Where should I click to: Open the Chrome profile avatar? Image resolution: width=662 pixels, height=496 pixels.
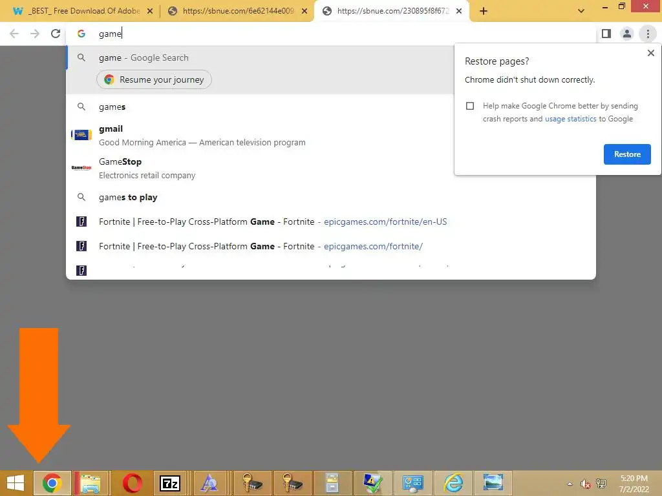pos(627,34)
